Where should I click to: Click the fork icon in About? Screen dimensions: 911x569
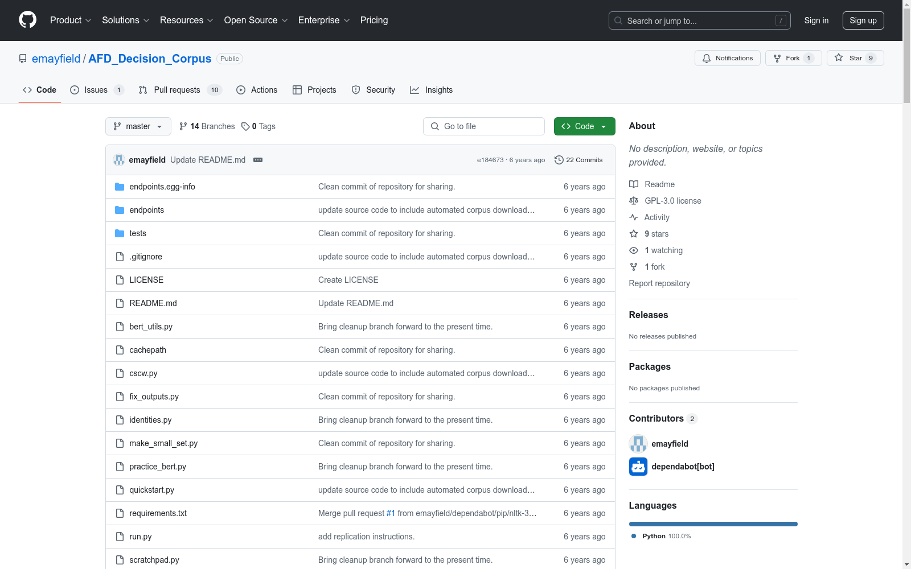tap(634, 267)
